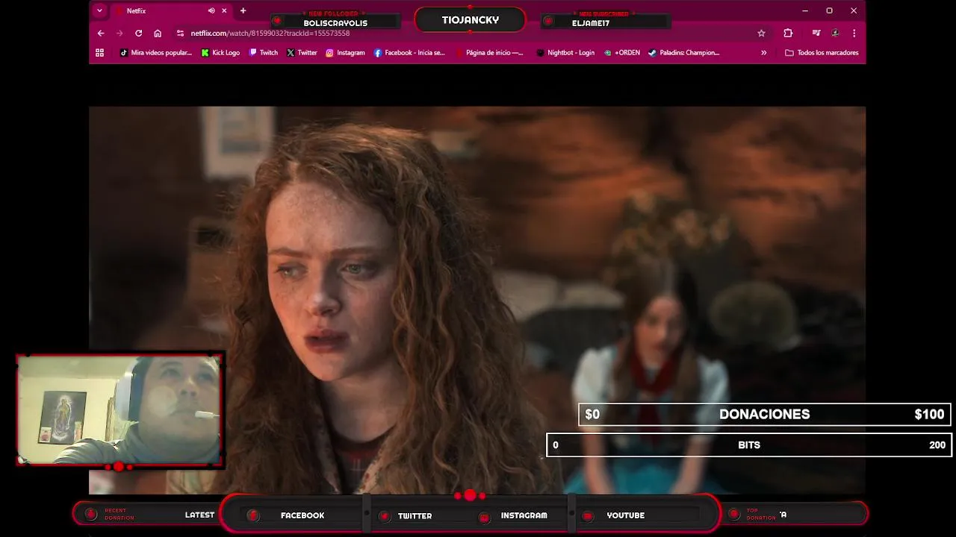Open the browser home page
Screen dimensions: 956x537
pos(158,33)
